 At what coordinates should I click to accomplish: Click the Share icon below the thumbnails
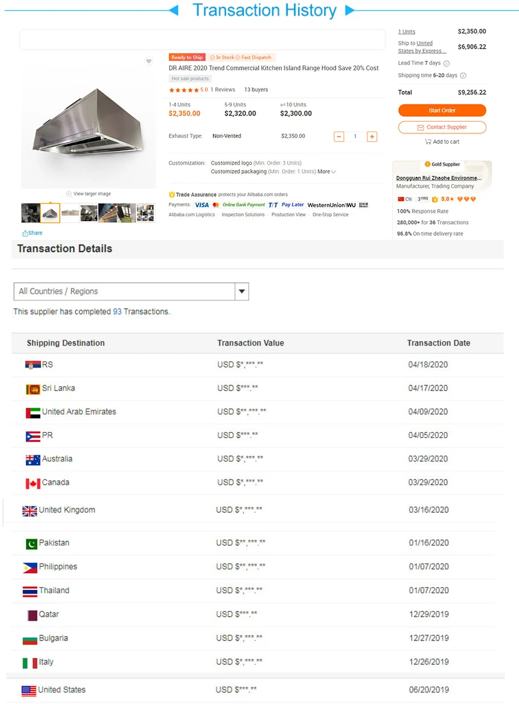tap(26, 233)
